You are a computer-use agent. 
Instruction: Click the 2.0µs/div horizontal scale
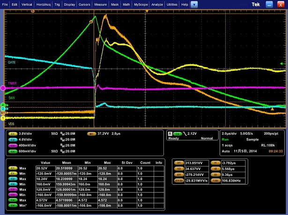click(229, 133)
